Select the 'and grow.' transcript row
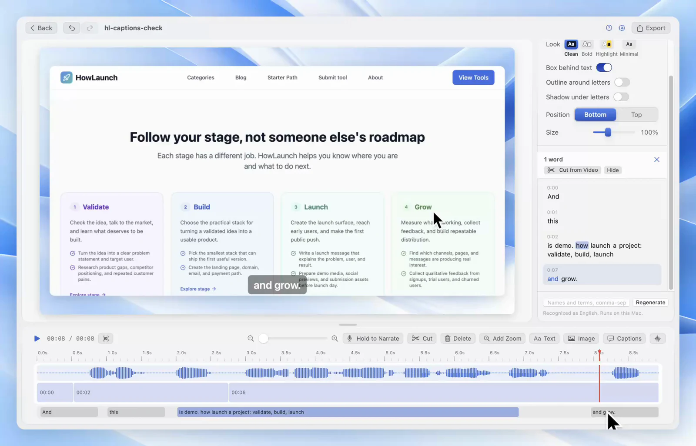The height and width of the screenshot is (446, 696). [x=602, y=275]
